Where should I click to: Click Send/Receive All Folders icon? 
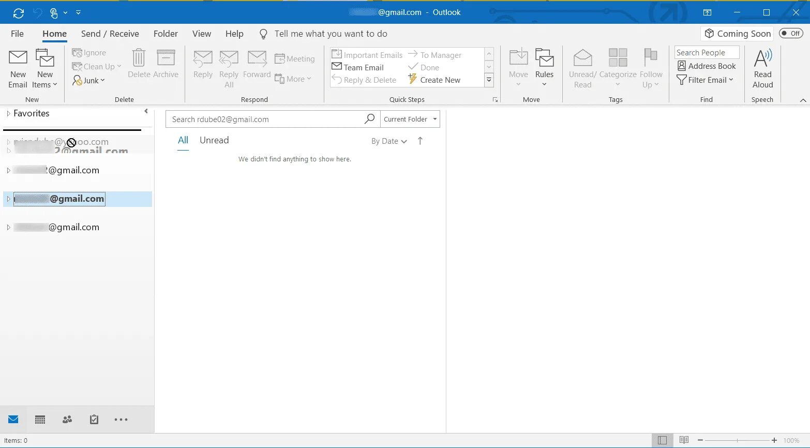click(x=19, y=12)
